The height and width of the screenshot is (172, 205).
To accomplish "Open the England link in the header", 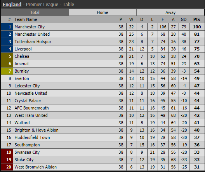I will point(12,5).
